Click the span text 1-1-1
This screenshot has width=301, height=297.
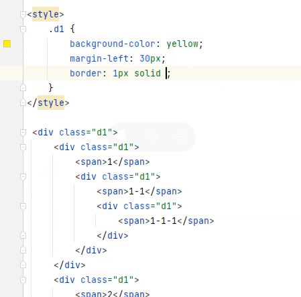pos(164,221)
